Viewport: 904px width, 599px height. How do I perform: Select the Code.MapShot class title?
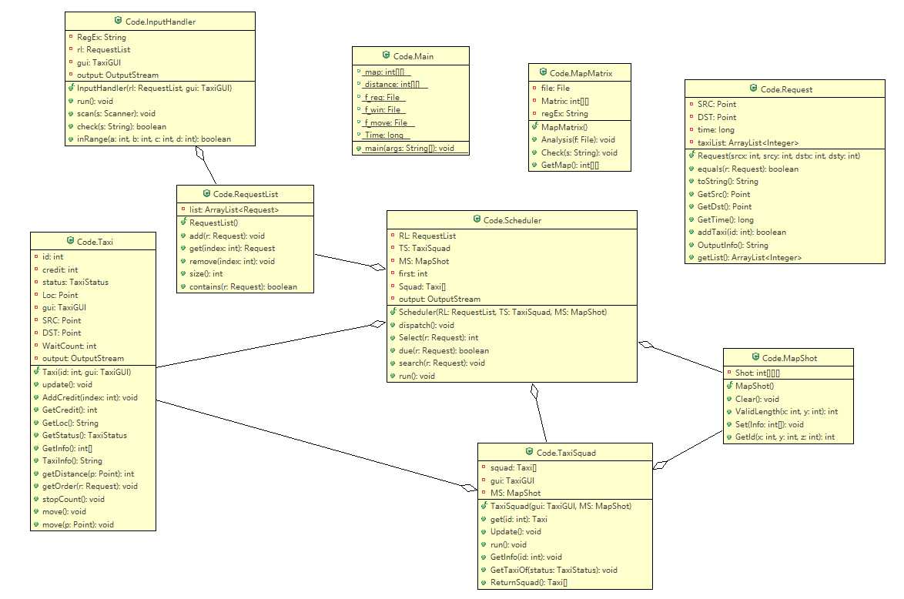(x=789, y=358)
